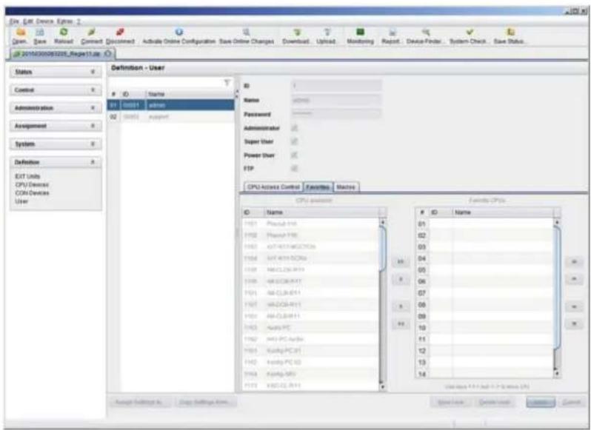Toggle the FTP checkbox
The width and height of the screenshot is (591, 430).
(x=294, y=168)
